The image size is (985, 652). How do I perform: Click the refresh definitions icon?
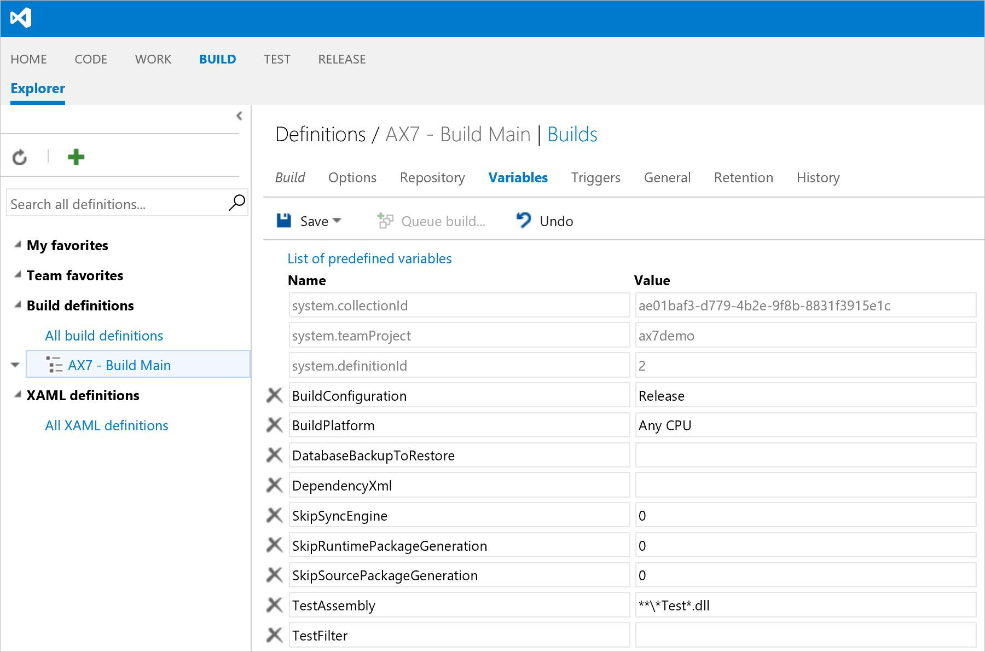click(20, 158)
